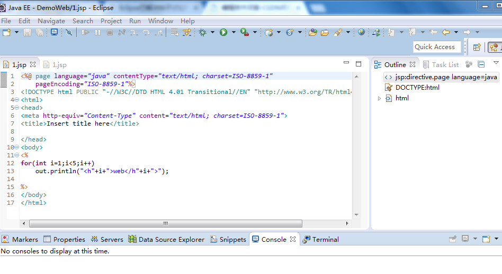This screenshot has width=502, height=274.
Task: Click the Drop to Frame icon
Action: 175,32
